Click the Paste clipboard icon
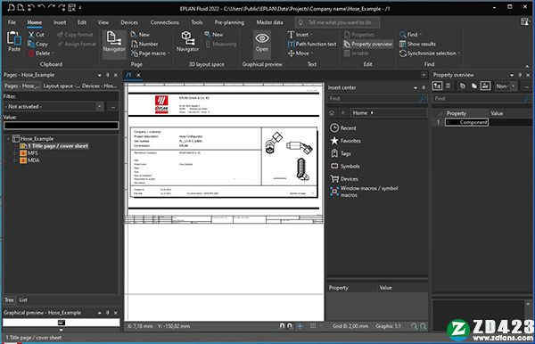This screenshot has height=344, width=535. [x=14, y=41]
